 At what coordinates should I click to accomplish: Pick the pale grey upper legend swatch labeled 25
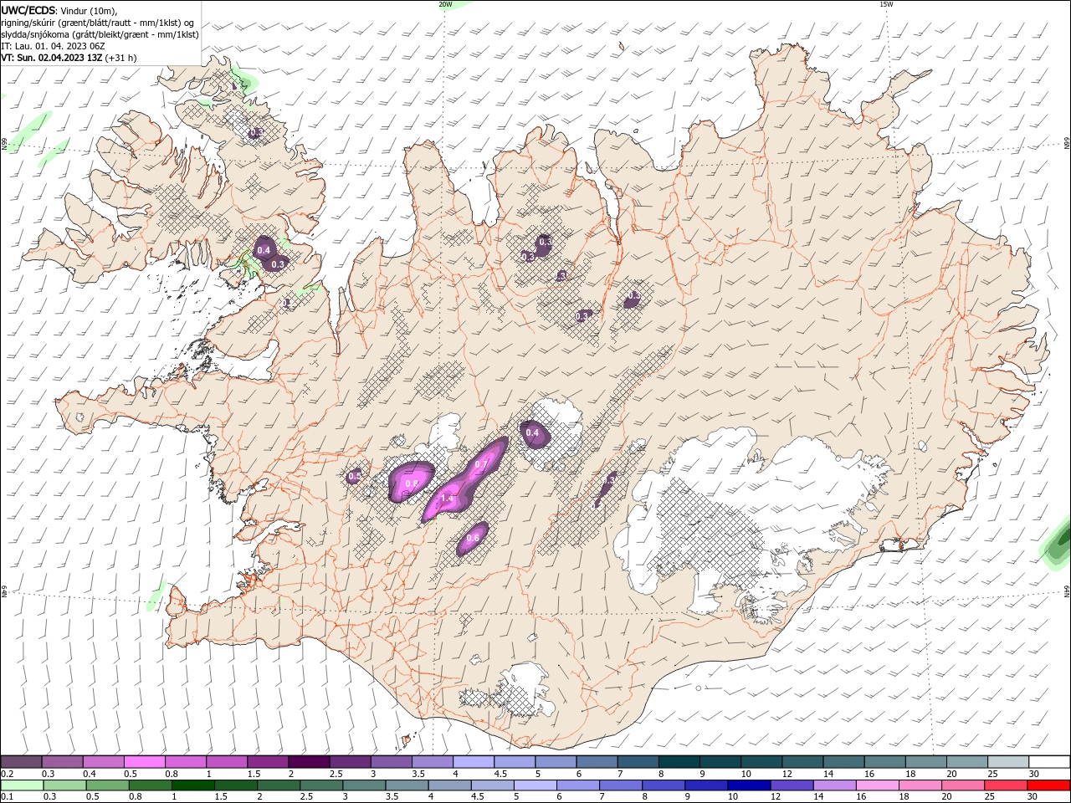click(1008, 762)
